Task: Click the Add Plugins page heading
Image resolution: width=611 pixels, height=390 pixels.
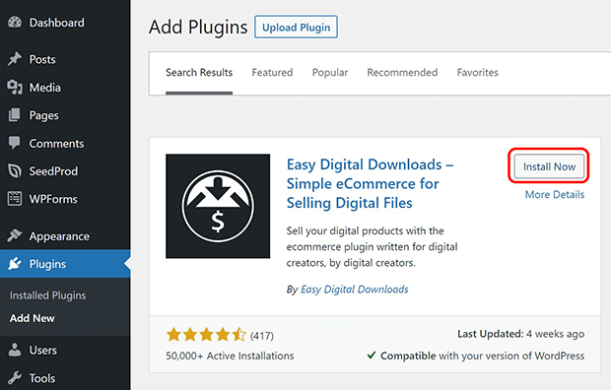Action: click(198, 28)
